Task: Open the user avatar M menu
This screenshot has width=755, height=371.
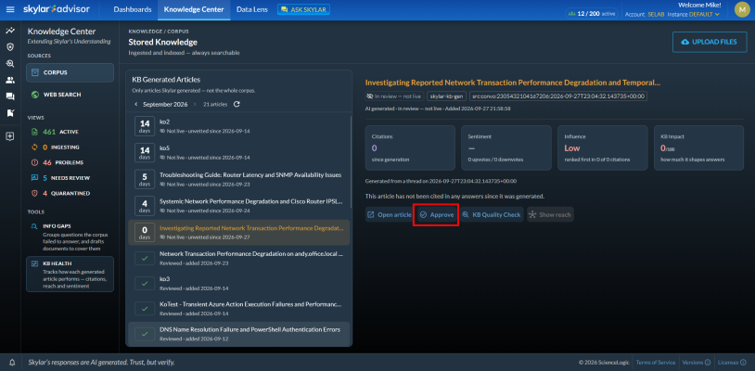Action: tap(741, 9)
